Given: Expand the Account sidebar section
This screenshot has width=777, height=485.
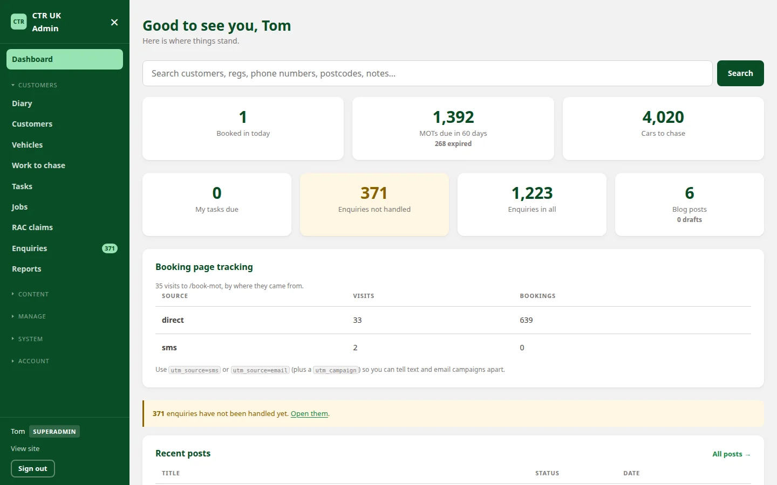Looking at the screenshot, I should 30,361.
